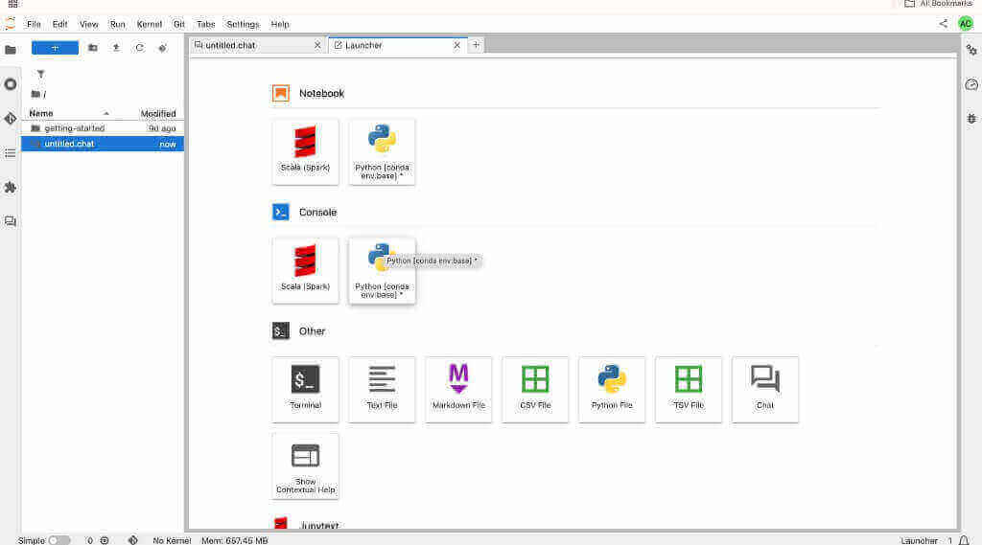Click the Mem usage status entry

[x=234, y=540]
